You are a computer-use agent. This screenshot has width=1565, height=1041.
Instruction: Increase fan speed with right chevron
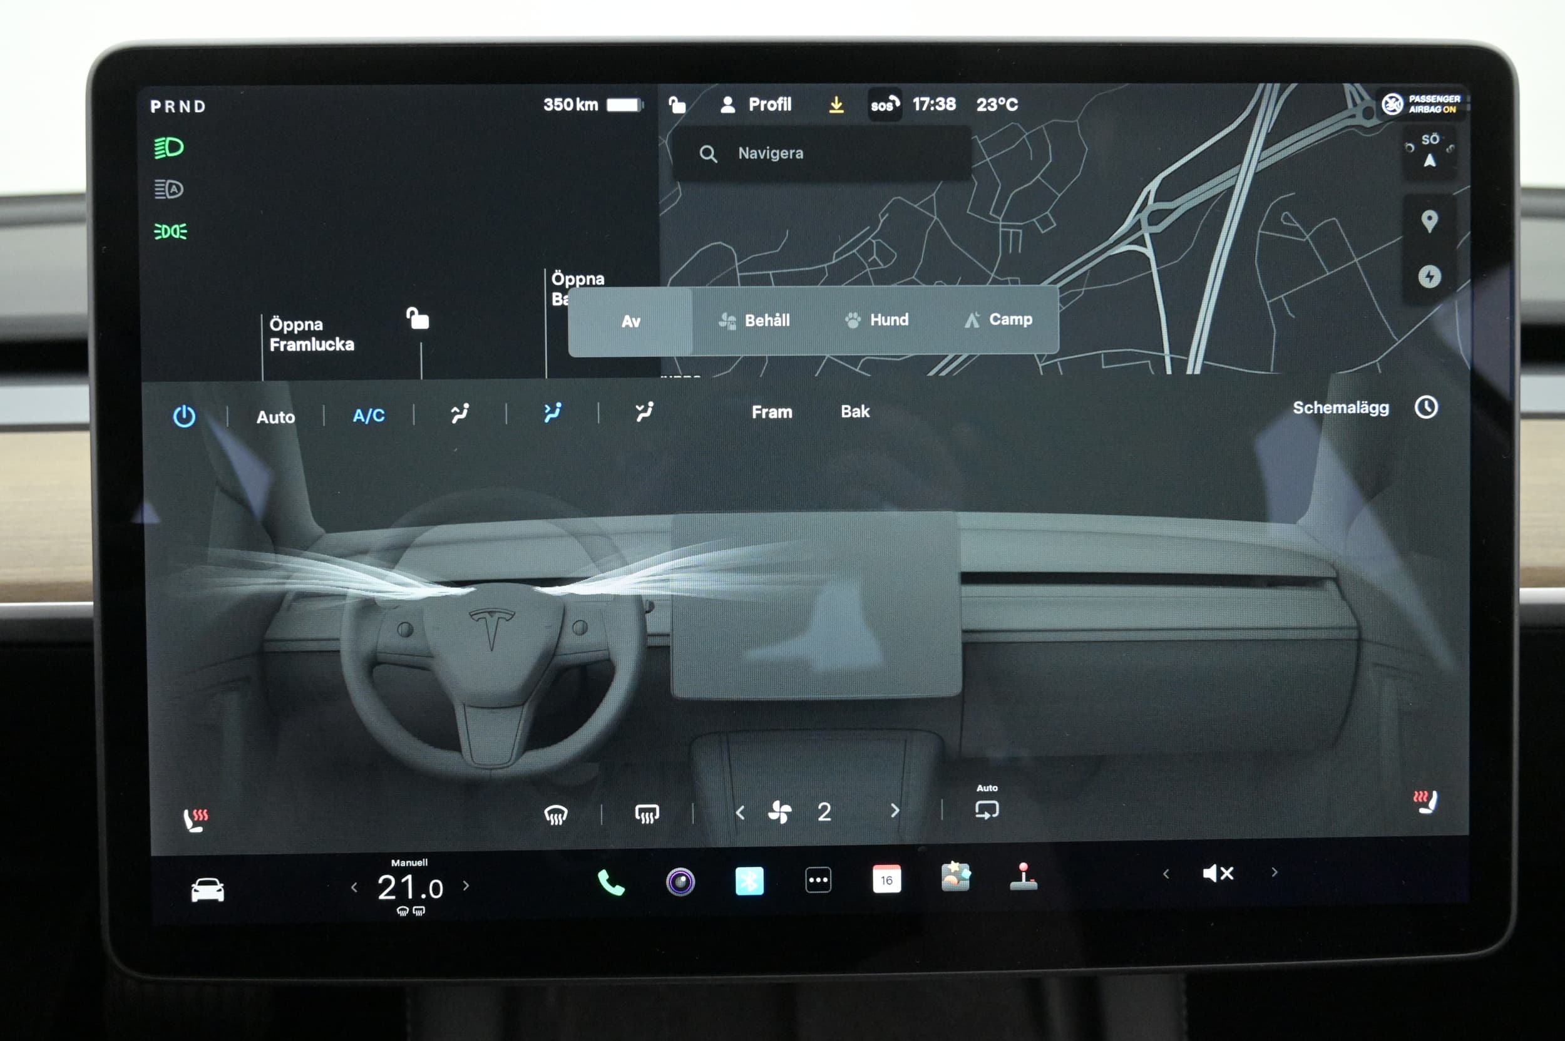pos(895,811)
